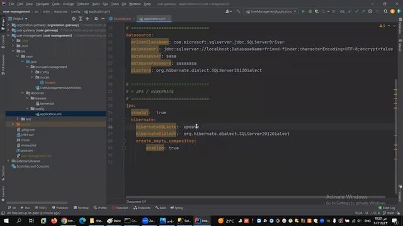This screenshot has width=403, height=226.
Task: Open Firefox from the taskbar
Action: (54, 220)
